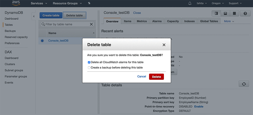Open DAX Subnet groups

14,70
